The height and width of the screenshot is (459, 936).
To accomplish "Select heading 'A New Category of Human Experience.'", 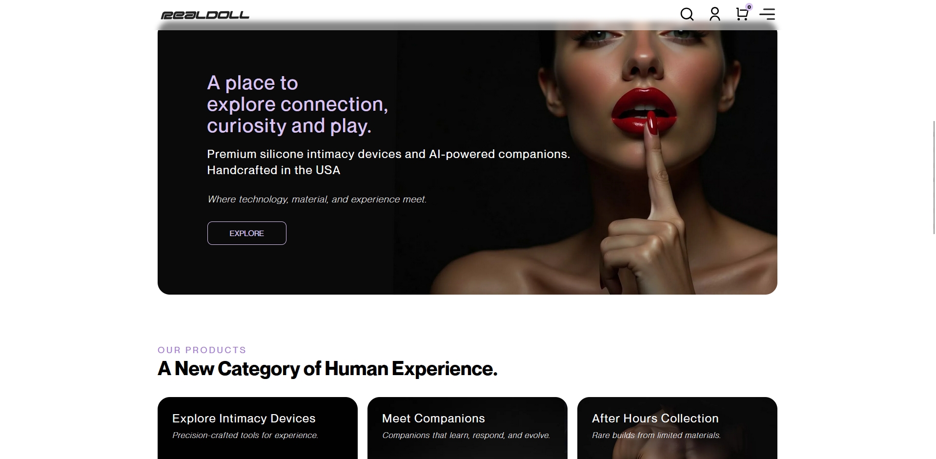I will tap(327, 369).
